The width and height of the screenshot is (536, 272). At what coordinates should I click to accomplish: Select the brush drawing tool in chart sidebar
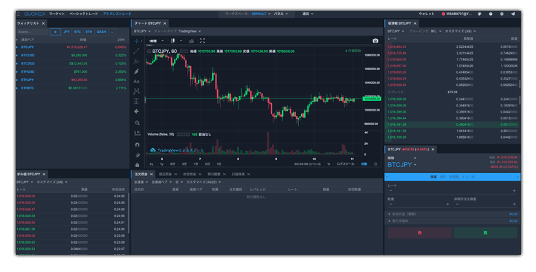click(136, 71)
